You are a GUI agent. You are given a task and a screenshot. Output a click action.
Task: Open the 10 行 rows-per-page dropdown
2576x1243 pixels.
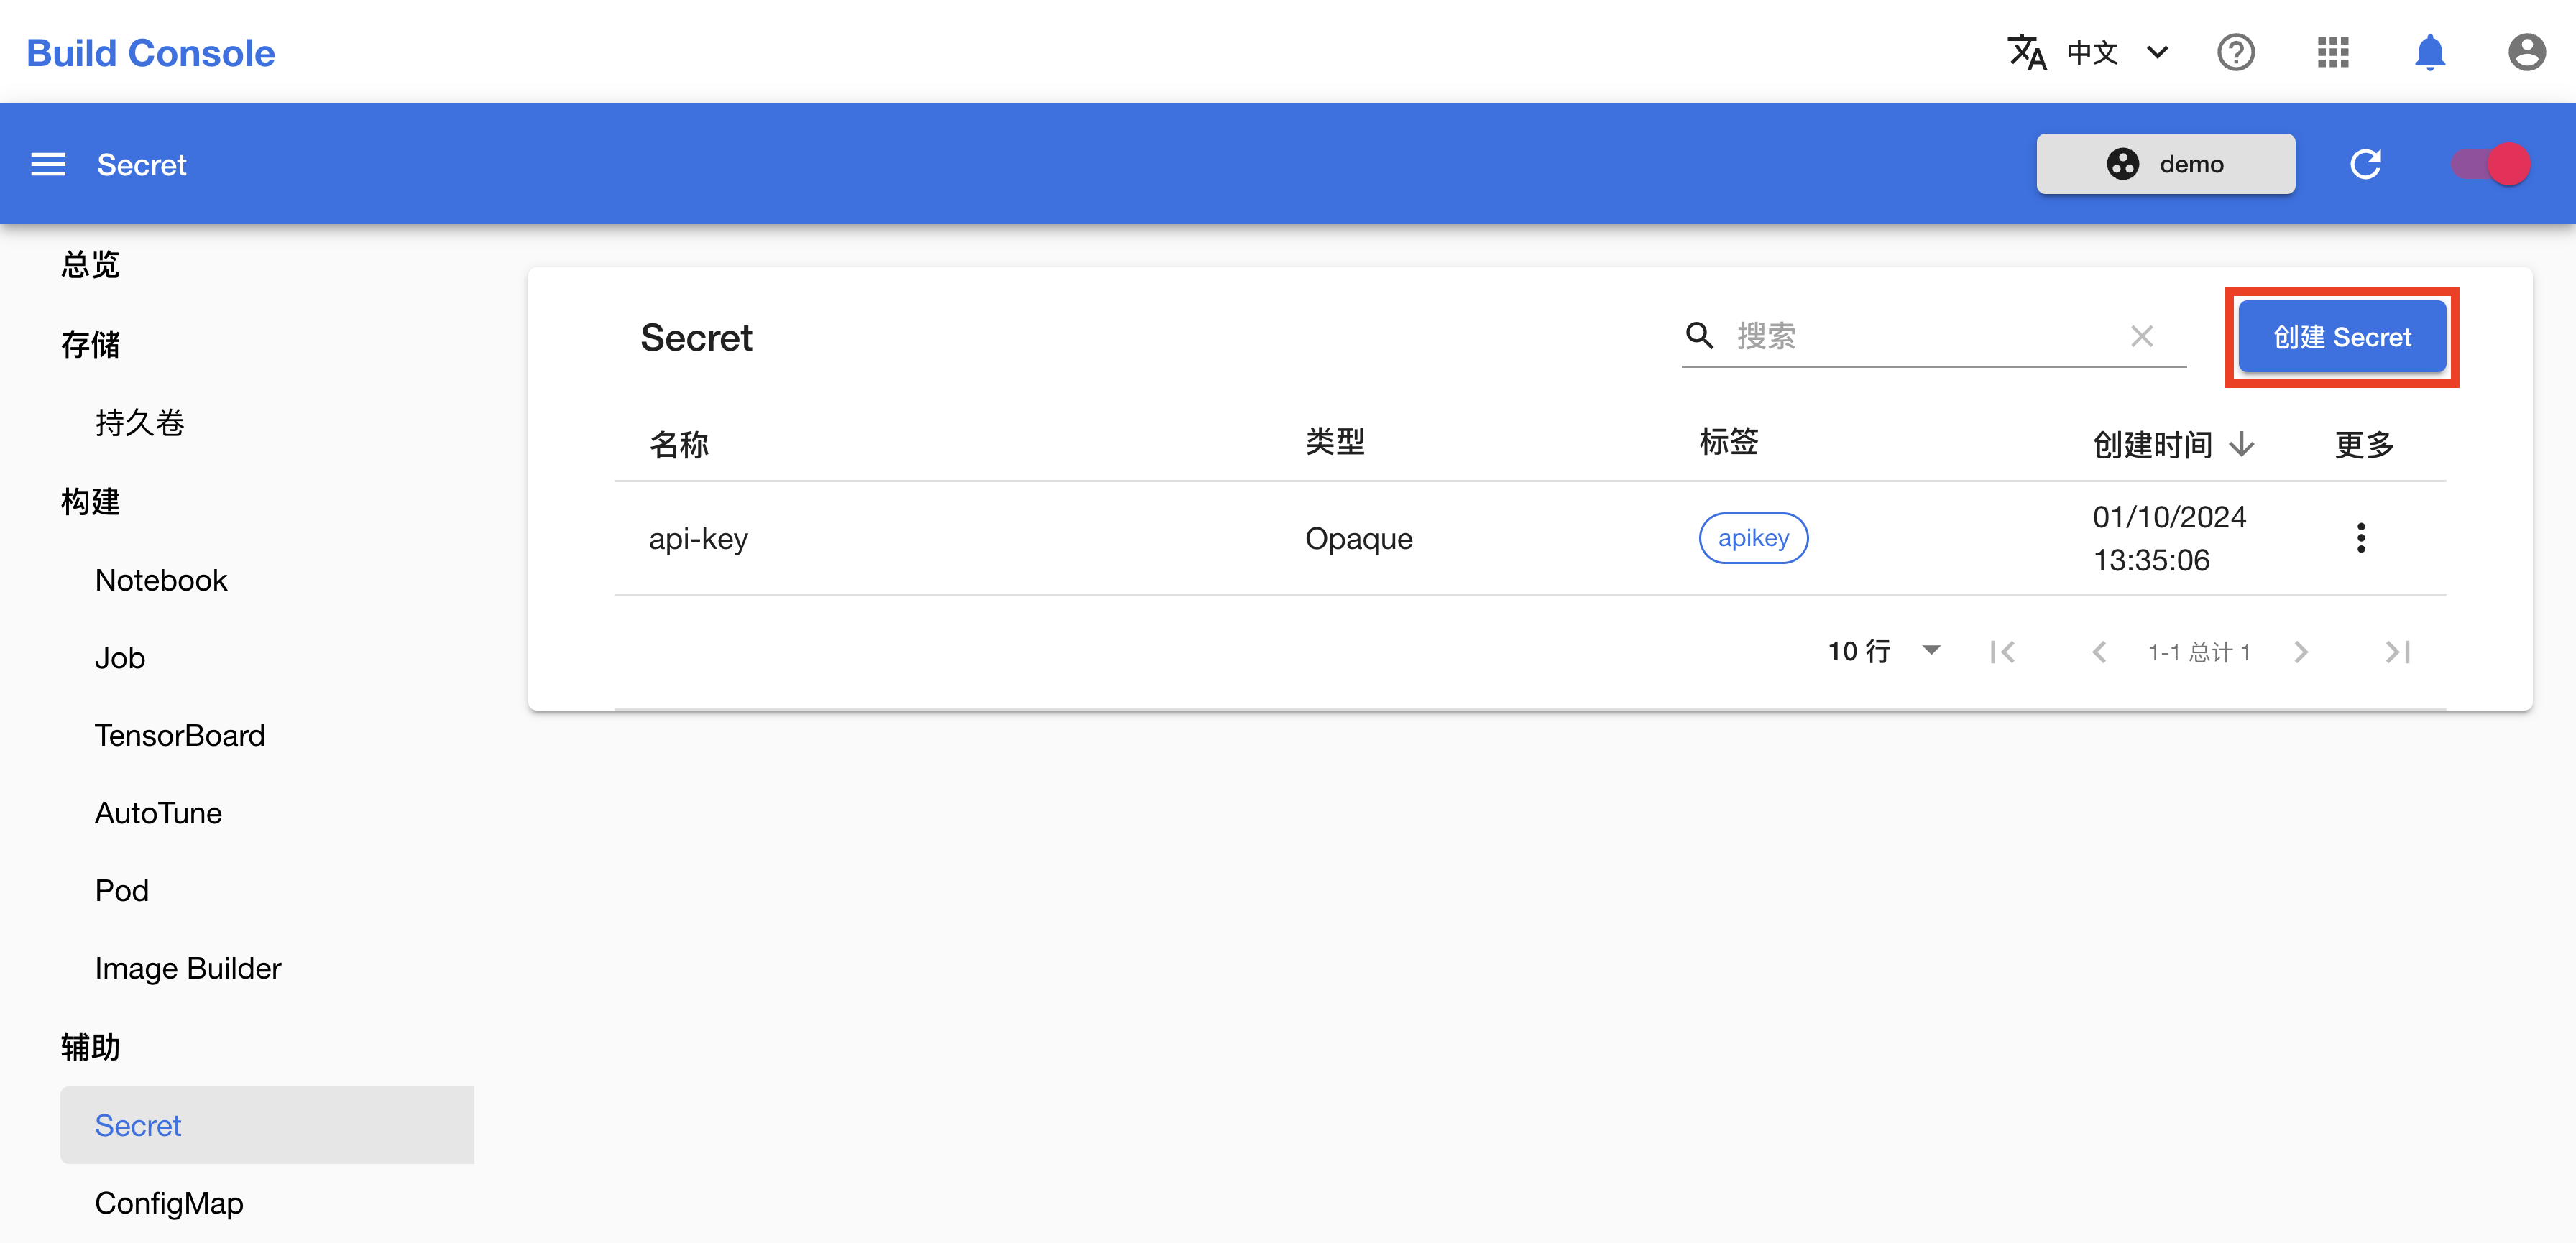[1885, 652]
